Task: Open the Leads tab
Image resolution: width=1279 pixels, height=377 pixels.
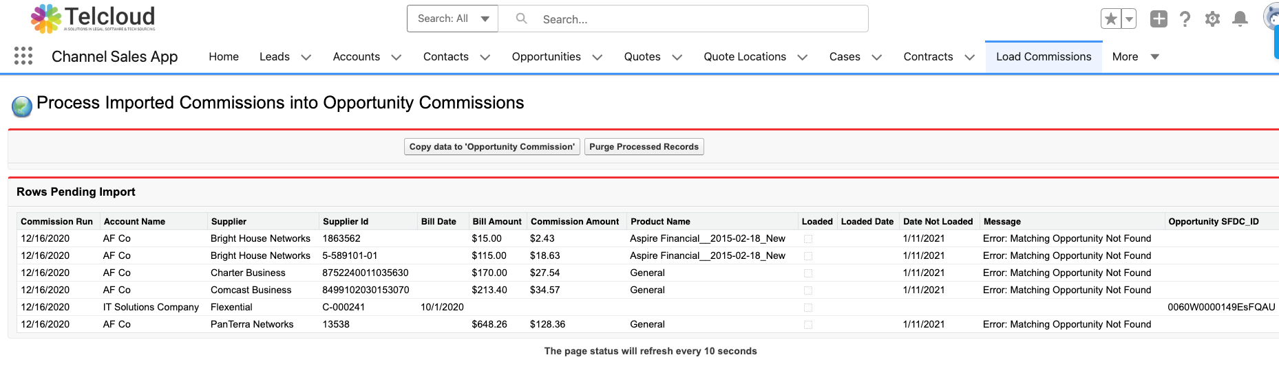Action: 275,56
